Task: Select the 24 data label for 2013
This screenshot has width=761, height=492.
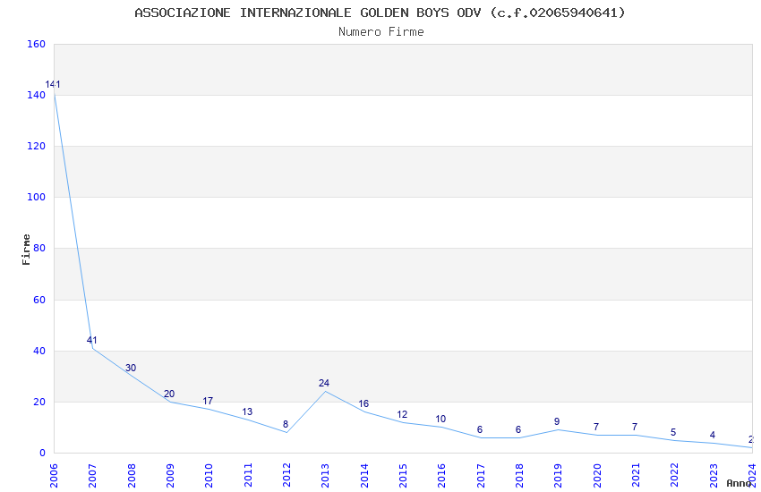Action: point(324,383)
